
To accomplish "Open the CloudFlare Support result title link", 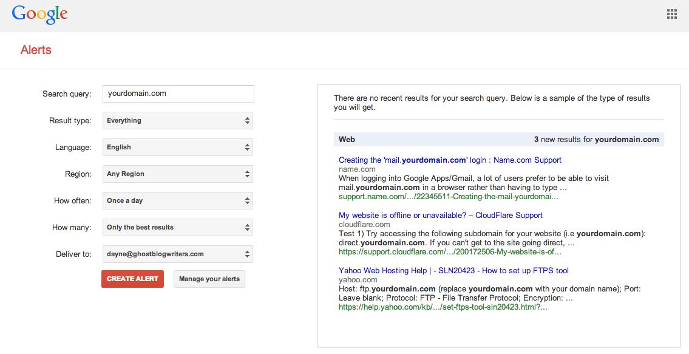I will pos(440,216).
